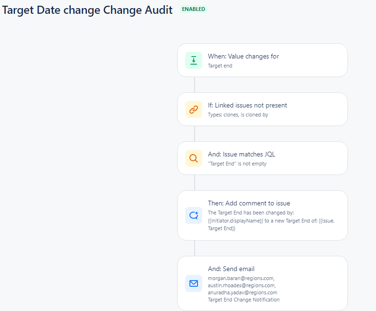The width and height of the screenshot is (376, 311).
Task: Open the 'And: Issue matches JQL' condition
Action: click(263, 158)
